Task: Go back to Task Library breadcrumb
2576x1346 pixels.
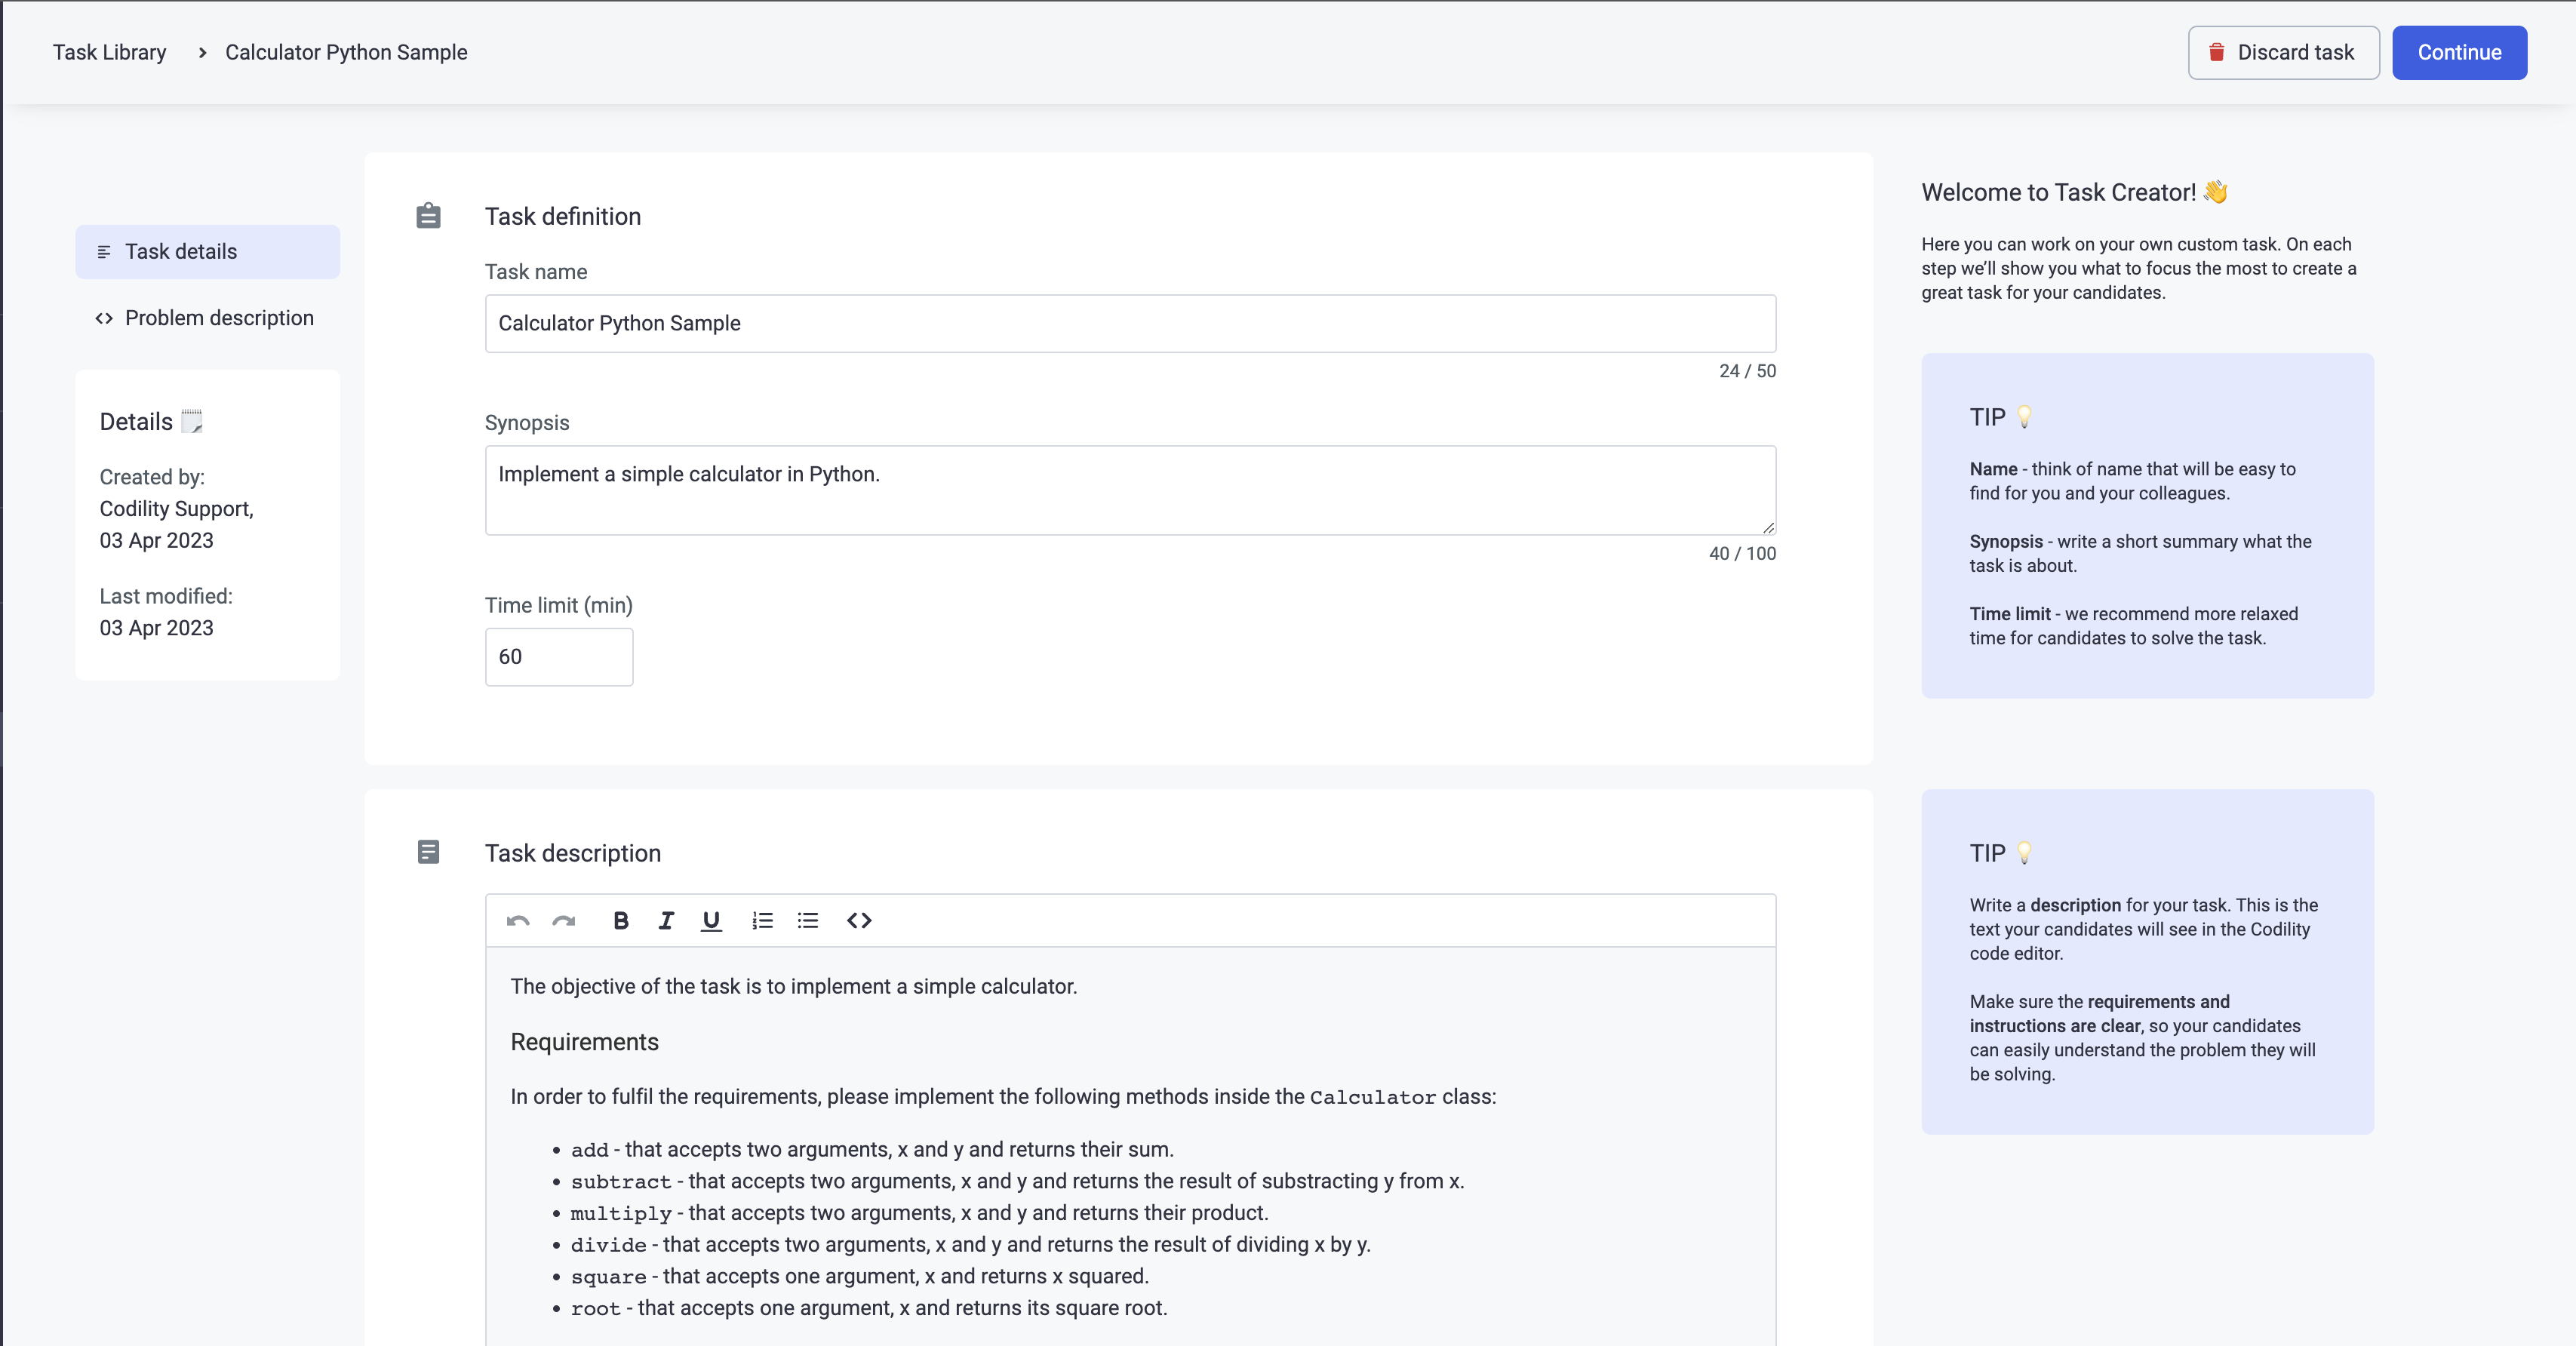Action: [110, 52]
